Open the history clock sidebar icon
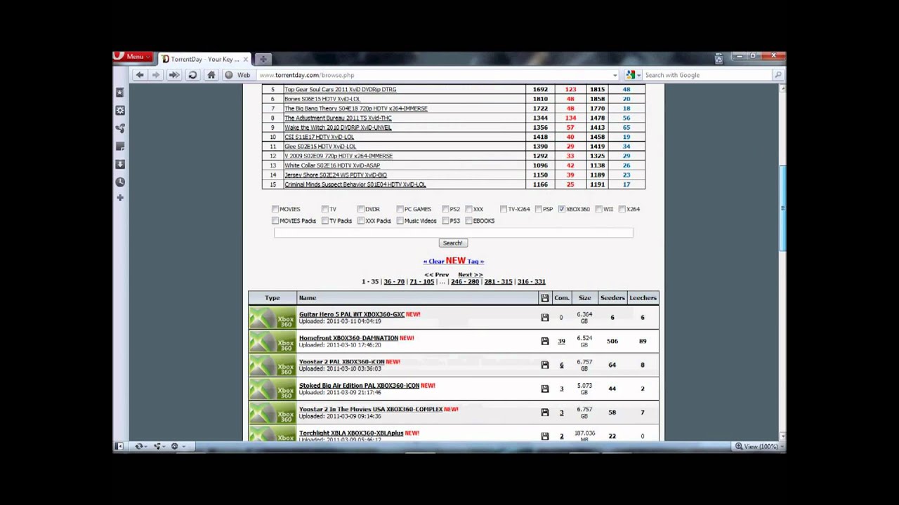 tap(120, 182)
